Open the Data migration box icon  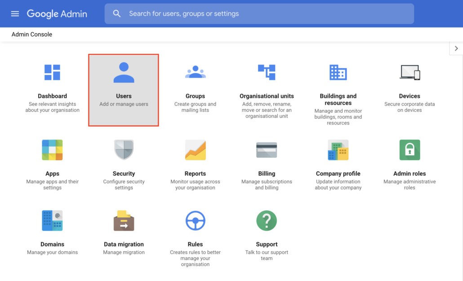click(x=124, y=220)
